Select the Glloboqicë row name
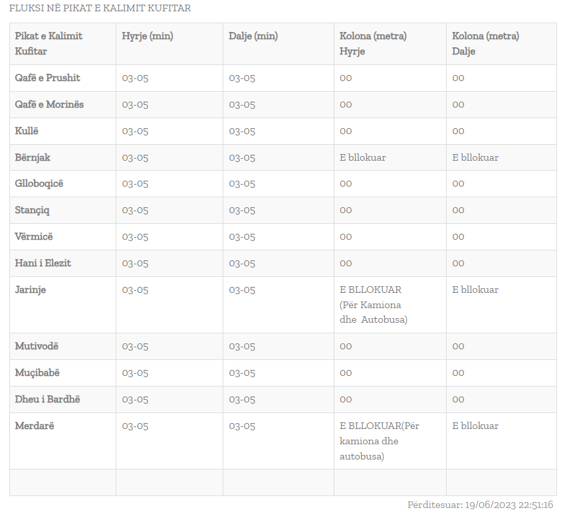Image resolution: width=567 pixels, height=520 pixels. point(39,183)
